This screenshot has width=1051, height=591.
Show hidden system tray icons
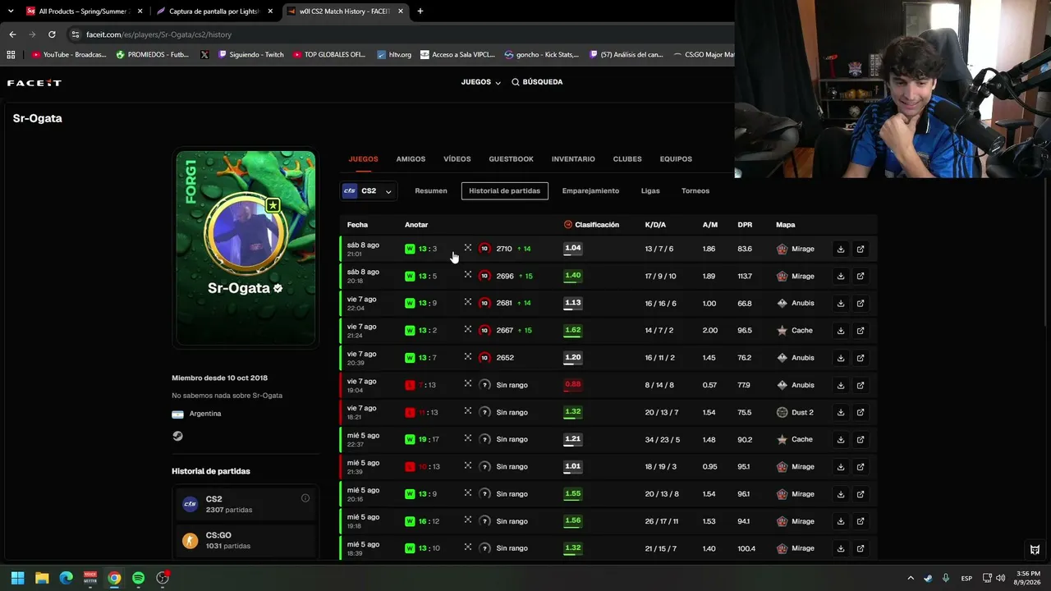point(910,578)
